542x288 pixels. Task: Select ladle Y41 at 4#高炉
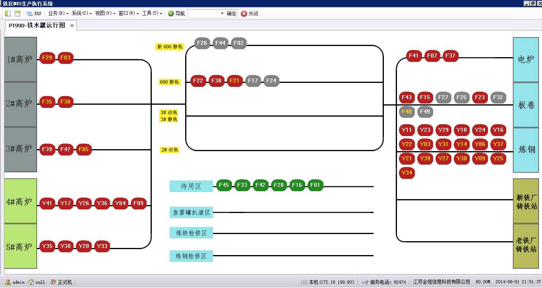click(47, 204)
